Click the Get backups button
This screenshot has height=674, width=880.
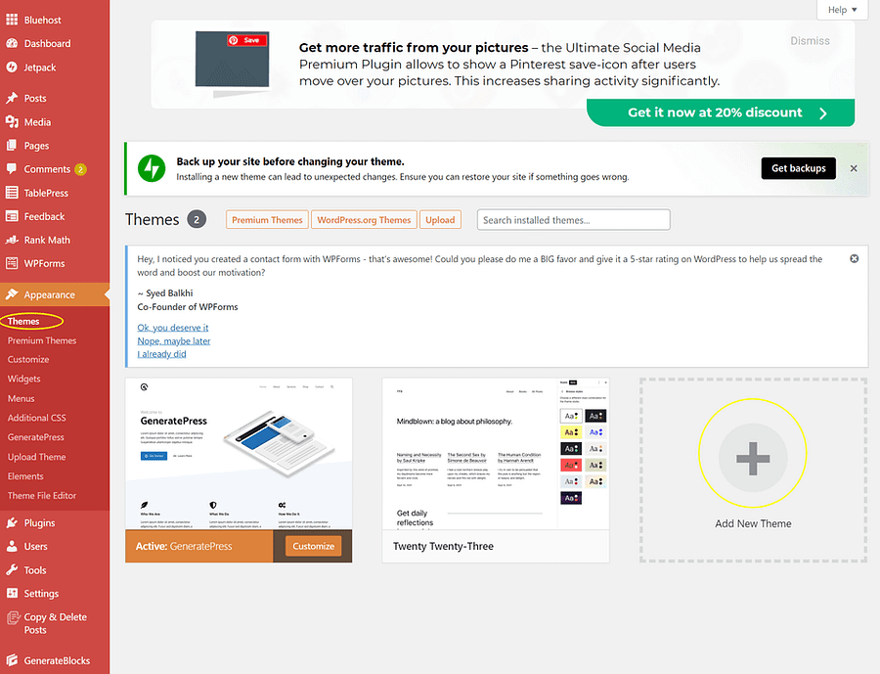coord(798,168)
